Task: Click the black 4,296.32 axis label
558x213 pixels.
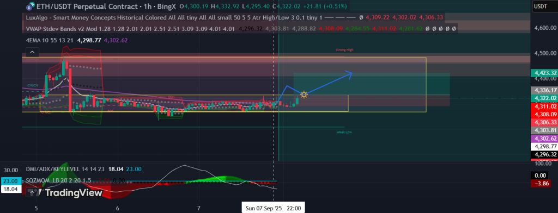Action: (544, 154)
